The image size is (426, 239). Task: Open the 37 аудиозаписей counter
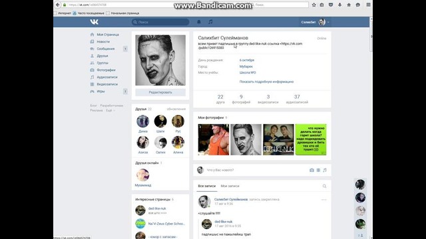tap(297, 99)
